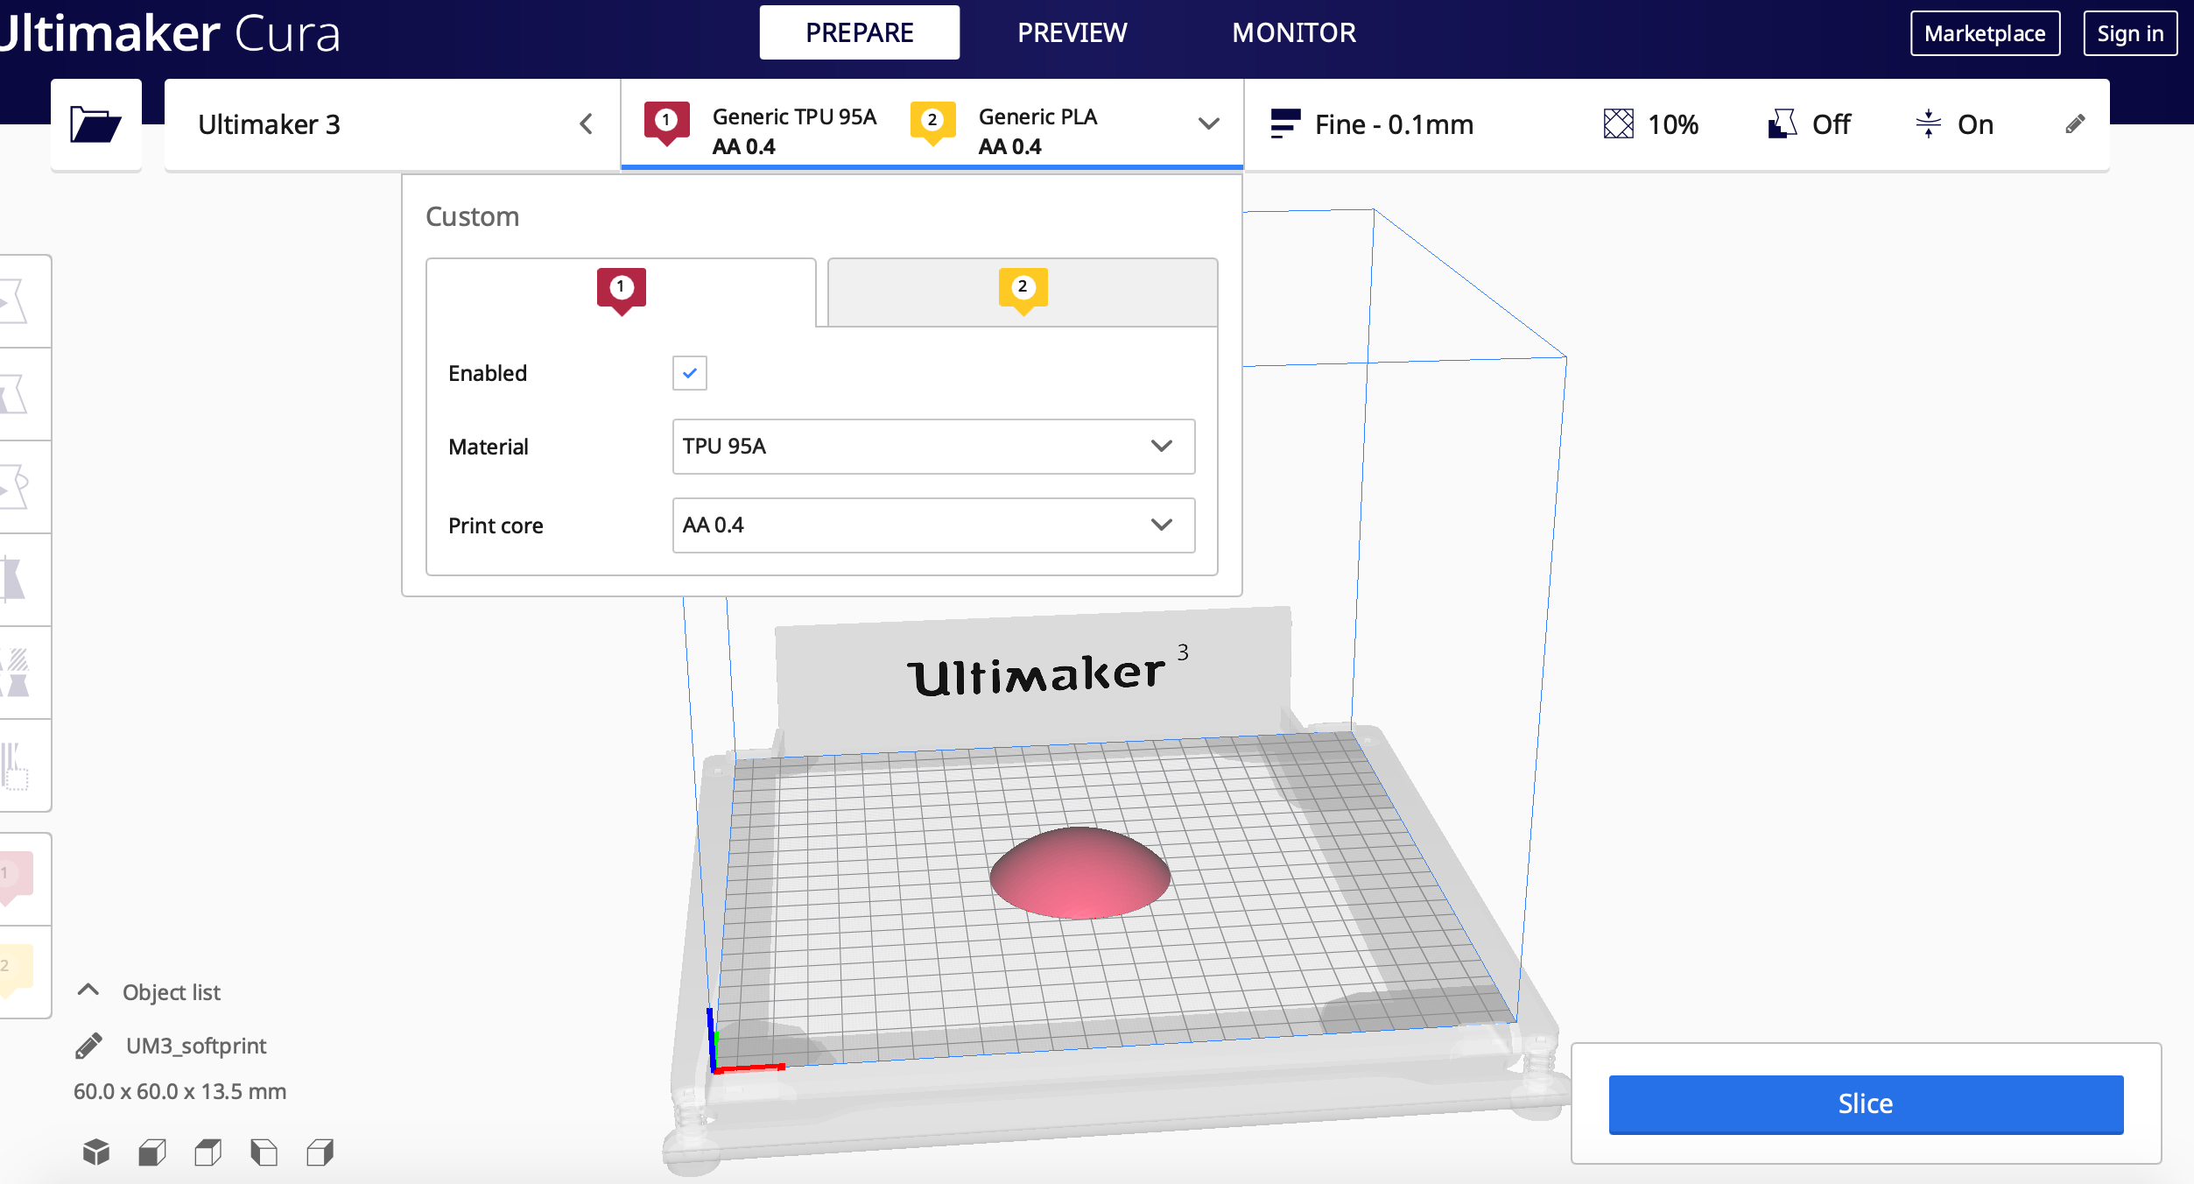Open file via folder icon
The image size is (2194, 1184).
(x=95, y=124)
